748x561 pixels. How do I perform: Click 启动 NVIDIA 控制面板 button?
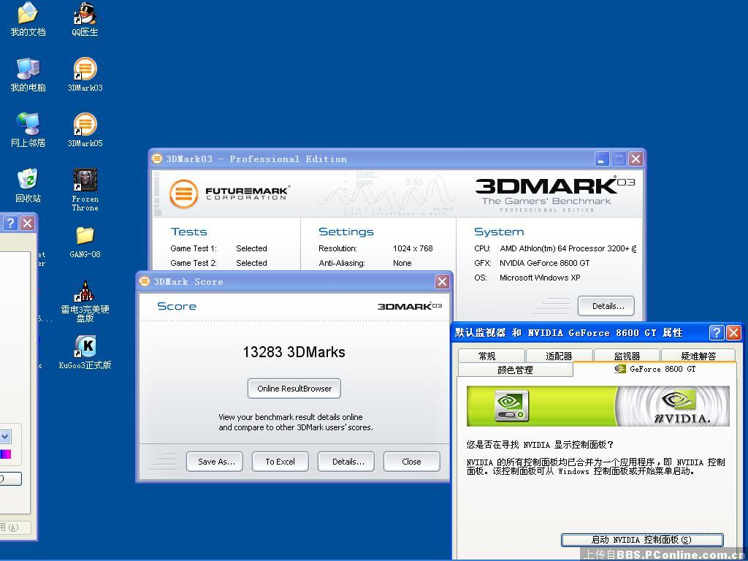[642, 540]
